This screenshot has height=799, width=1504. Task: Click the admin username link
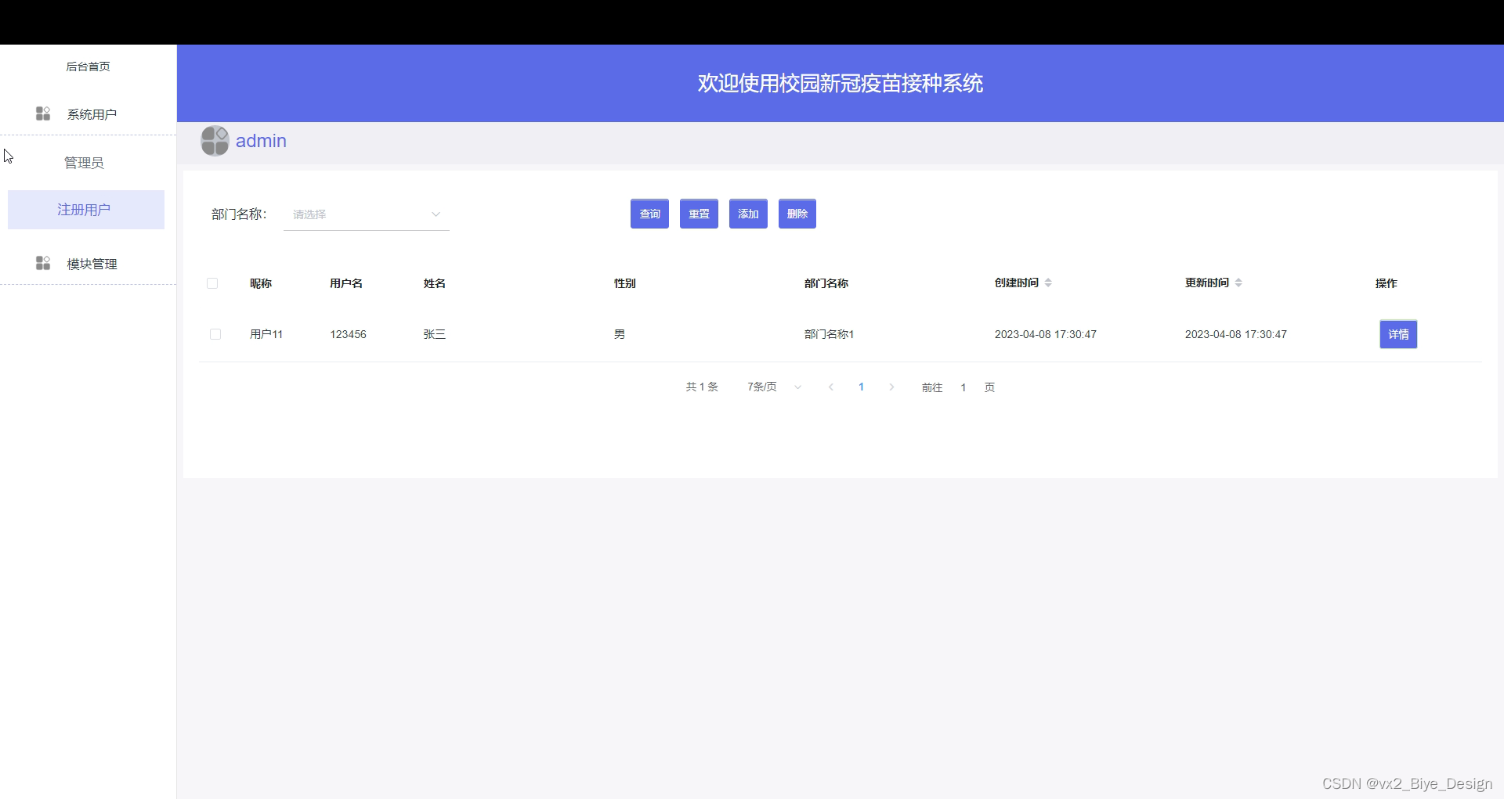(x=261, y=141)
